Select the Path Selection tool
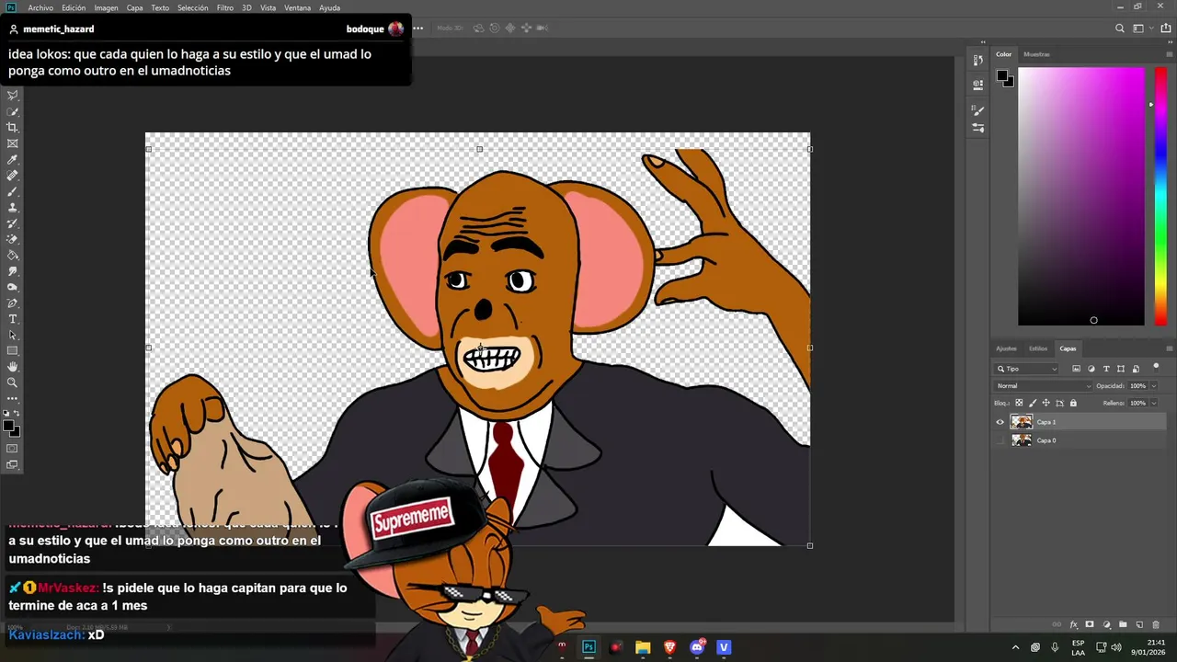Screen dimensions: 1177x662 point(13,335)
